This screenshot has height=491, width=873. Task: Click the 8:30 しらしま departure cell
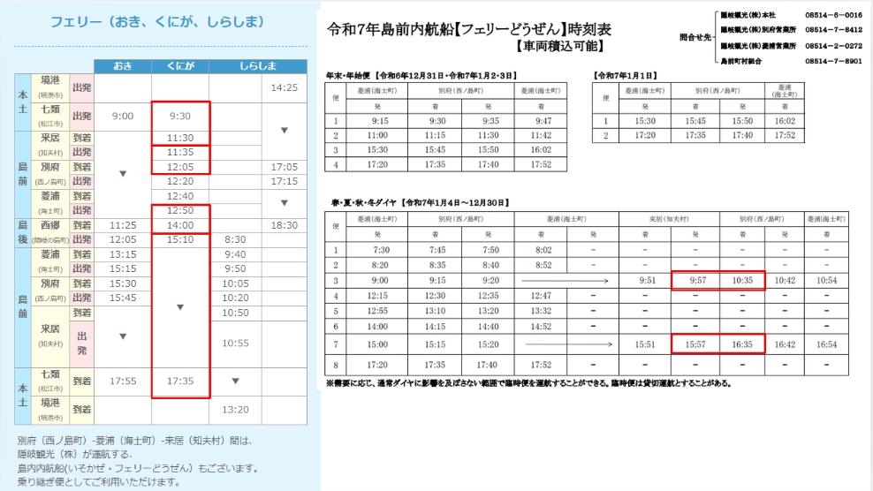(236, 239)
